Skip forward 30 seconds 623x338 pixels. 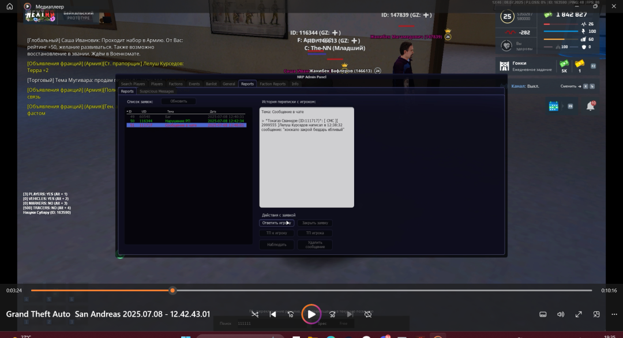coord(332,314)
